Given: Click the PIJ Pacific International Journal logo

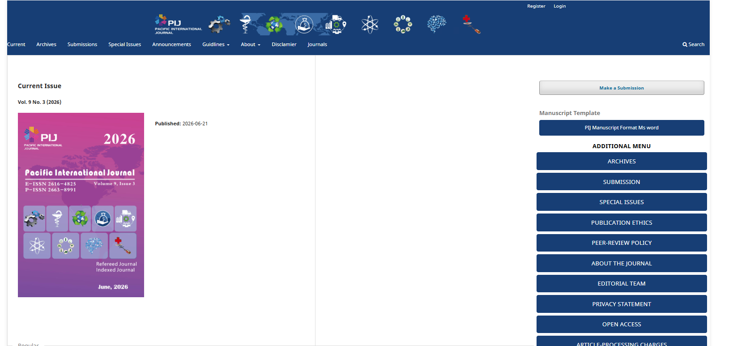Looking at the screenshot, I should point(178,25).
